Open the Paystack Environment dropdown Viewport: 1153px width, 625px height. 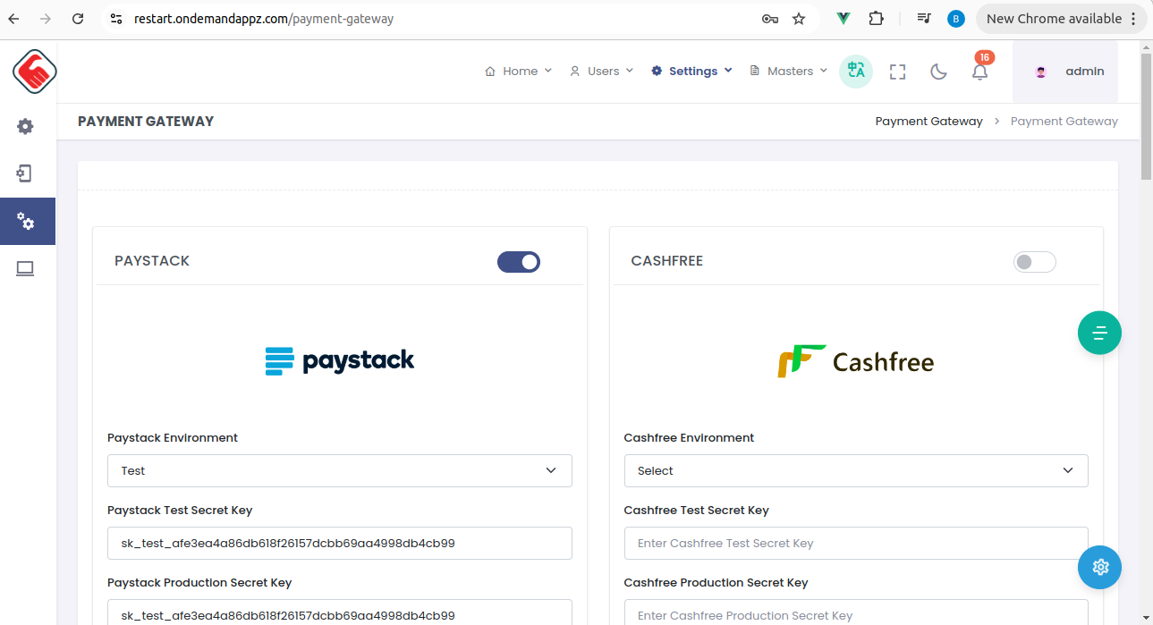pos(339,470)
